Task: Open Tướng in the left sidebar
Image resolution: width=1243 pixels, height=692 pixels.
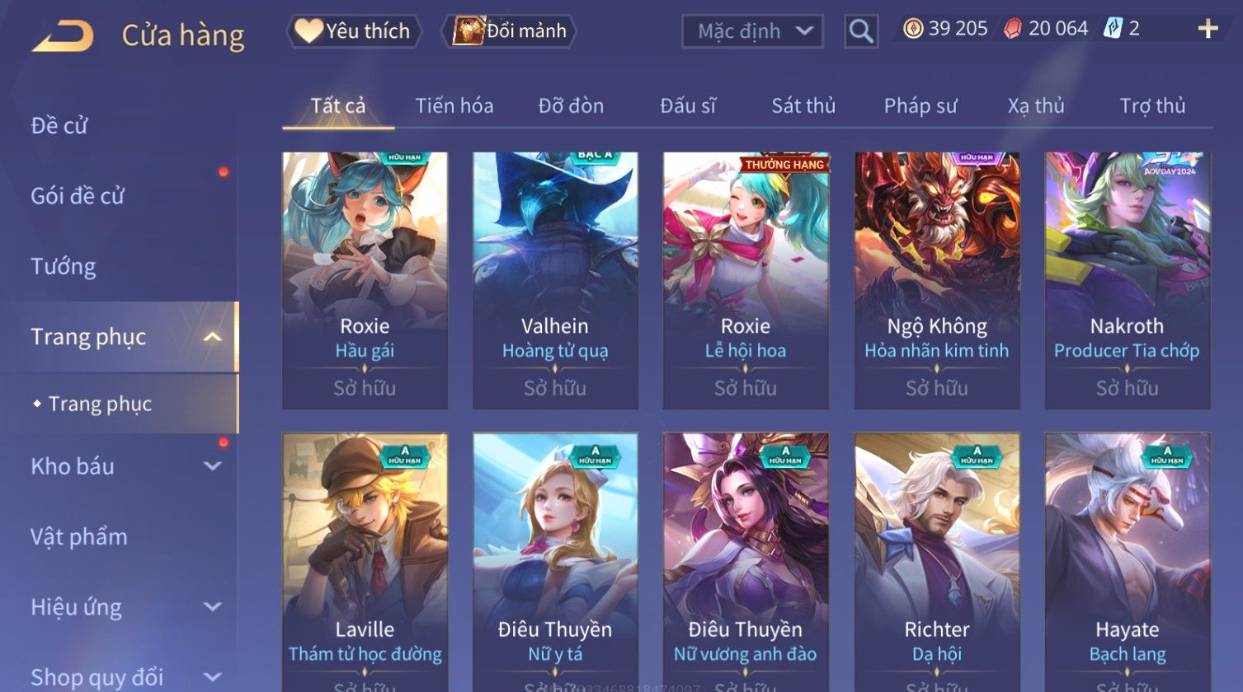Action: click(64, 267)
